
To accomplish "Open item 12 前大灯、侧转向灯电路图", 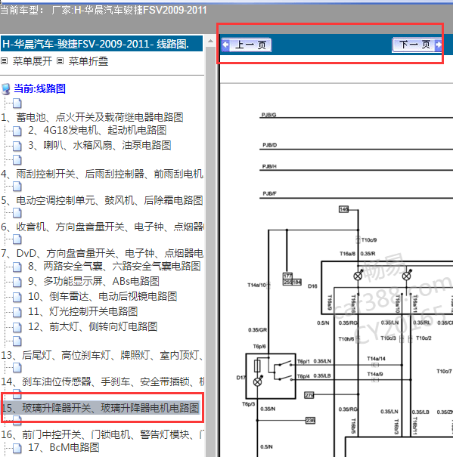I will coord(92,327).
